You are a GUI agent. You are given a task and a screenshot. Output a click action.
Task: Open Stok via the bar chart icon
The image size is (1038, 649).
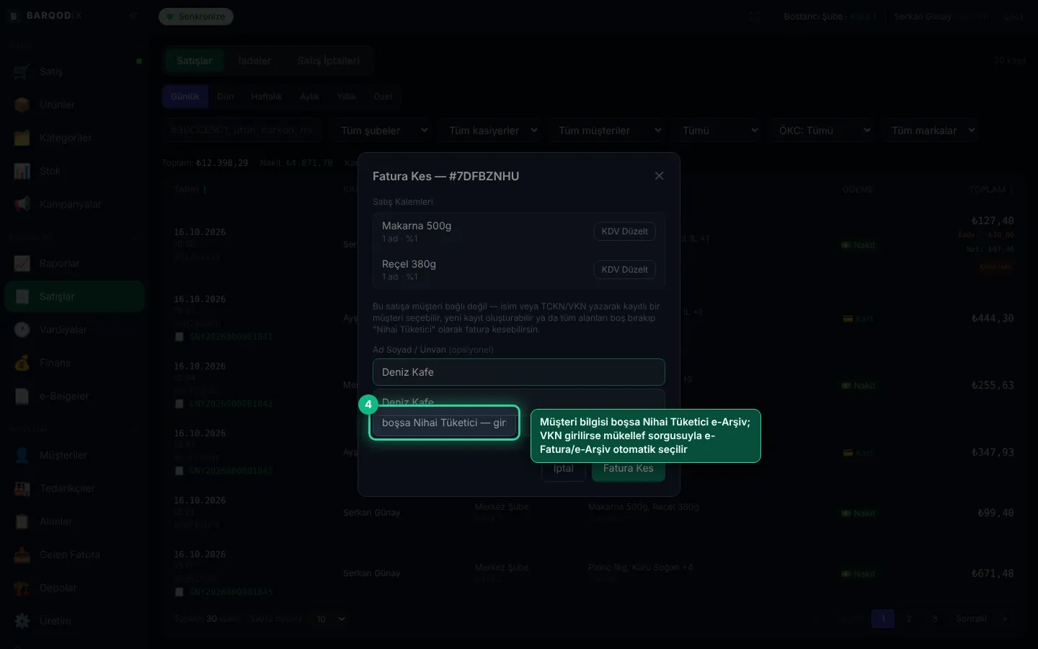click(x=22, y=171)
